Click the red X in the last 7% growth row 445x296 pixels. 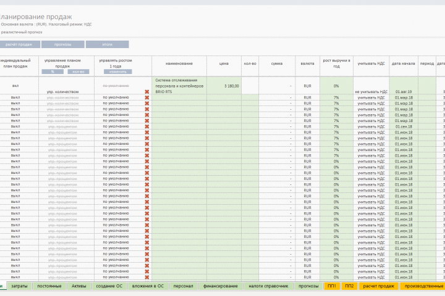(146, 155)
